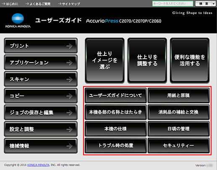Screen dimensions: 217x170
Task: Open 本機の仕様
Action: pos(116,129)
